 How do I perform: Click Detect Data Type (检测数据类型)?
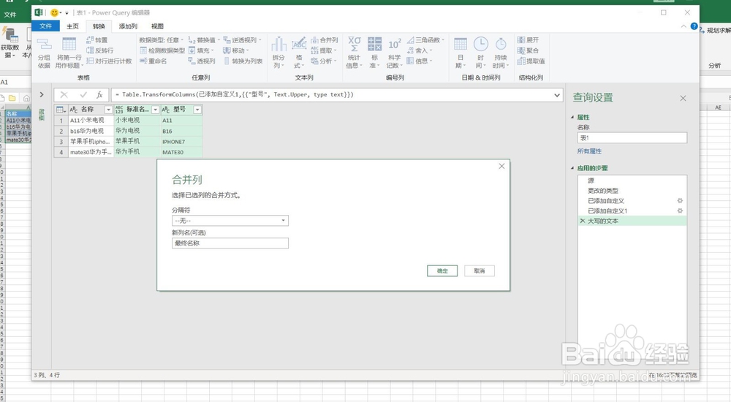pyautogui.click(x=162, y=50)
